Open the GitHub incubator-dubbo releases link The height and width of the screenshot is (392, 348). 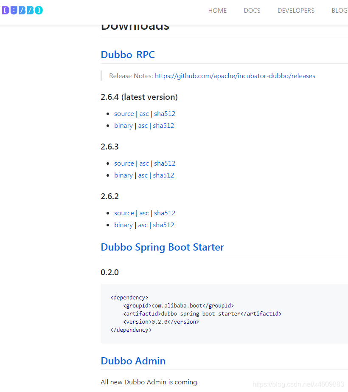235,76
